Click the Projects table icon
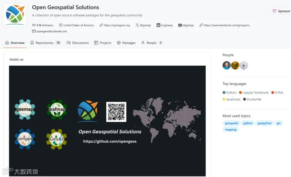This screenshot has width=291, height=177. point(96,43)
